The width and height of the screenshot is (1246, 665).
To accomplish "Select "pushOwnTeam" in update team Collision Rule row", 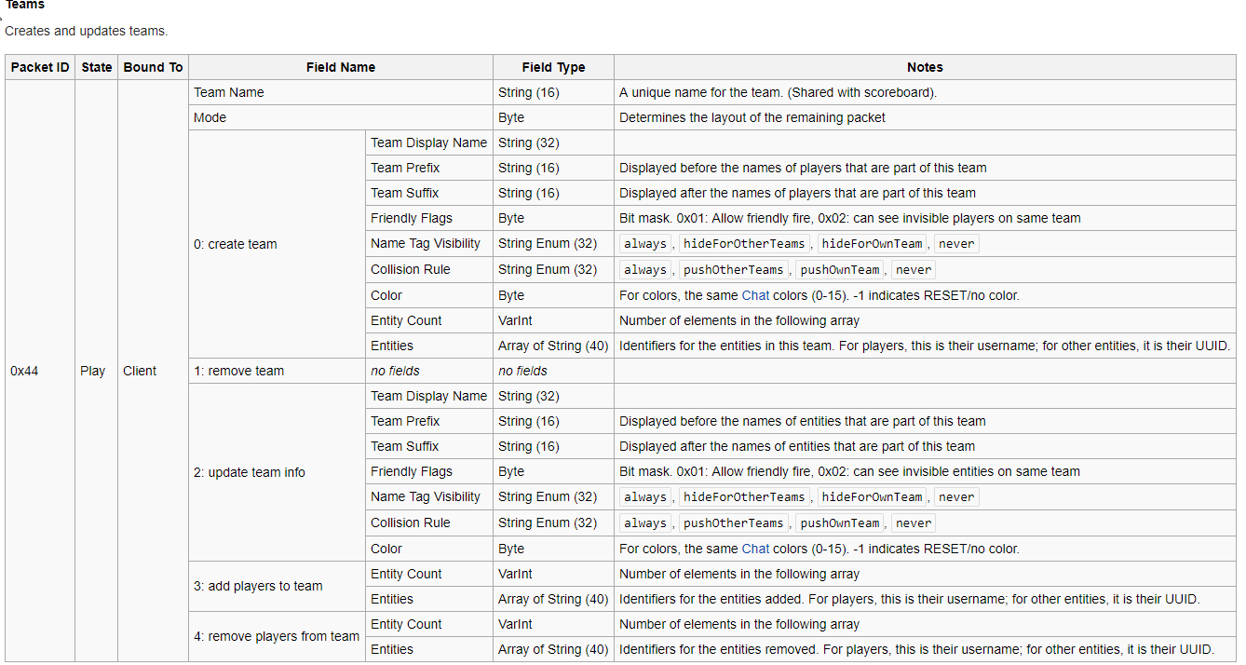I will [x=839, y=523].
